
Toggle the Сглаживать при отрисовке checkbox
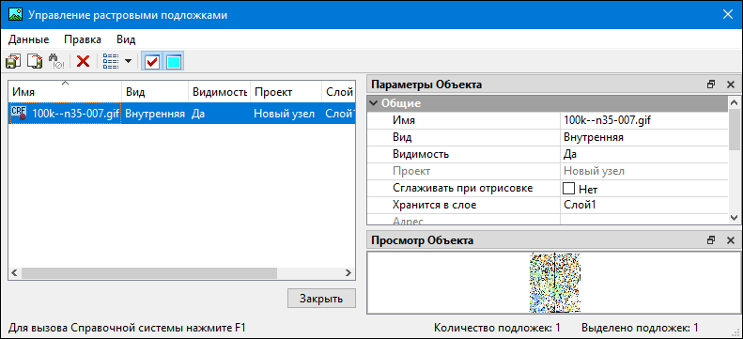pos(568,189)
